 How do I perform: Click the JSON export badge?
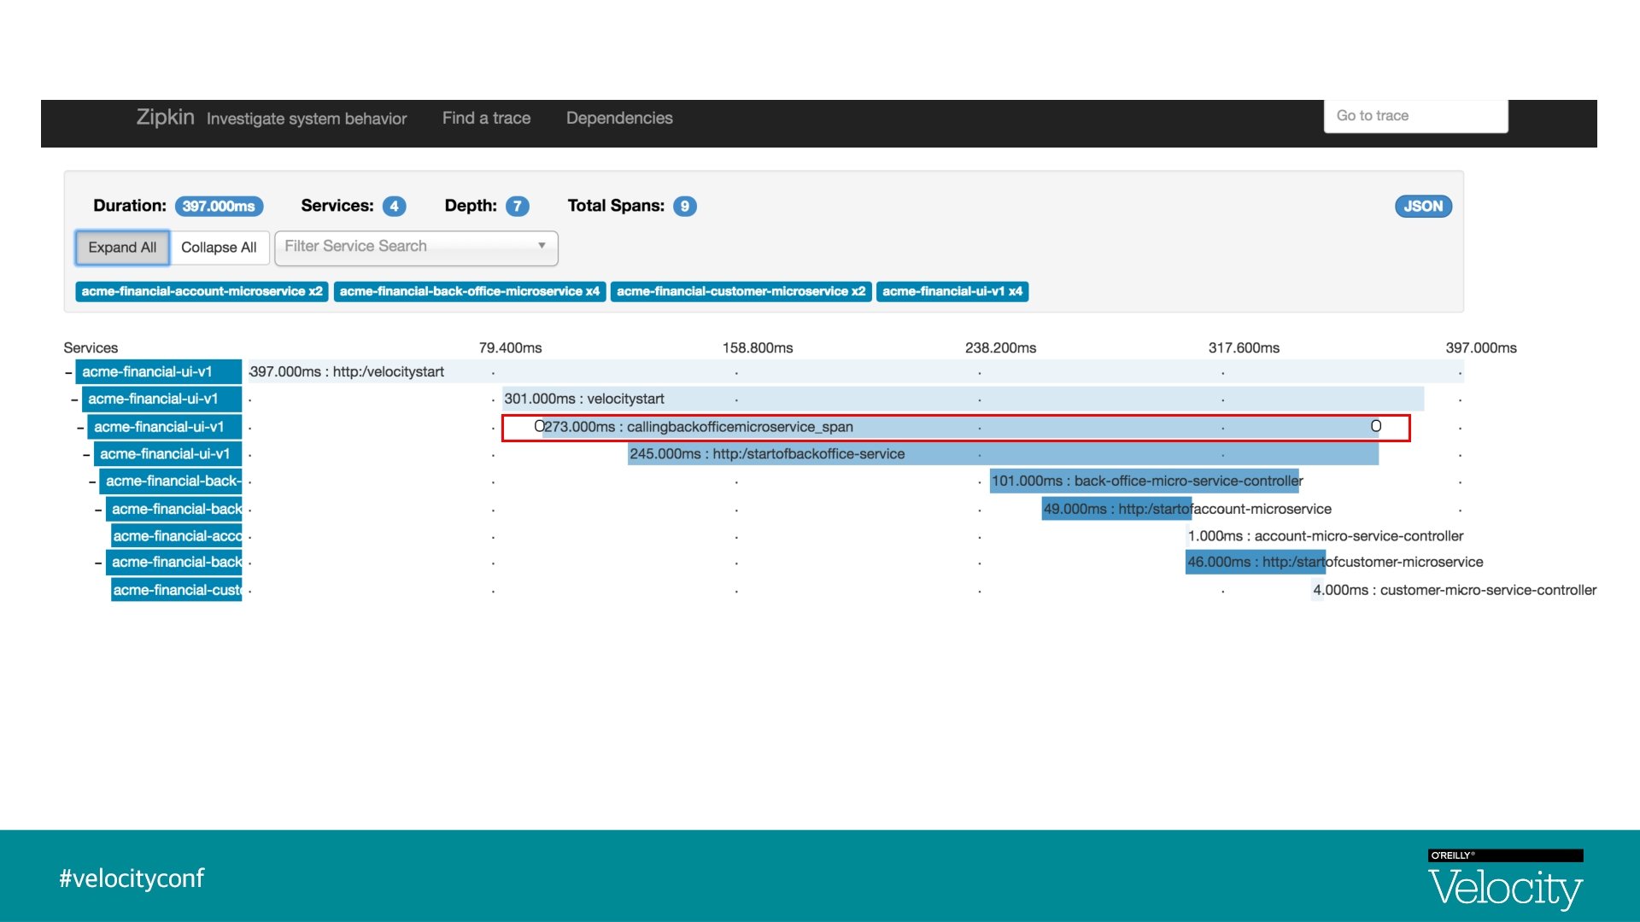1422,207
